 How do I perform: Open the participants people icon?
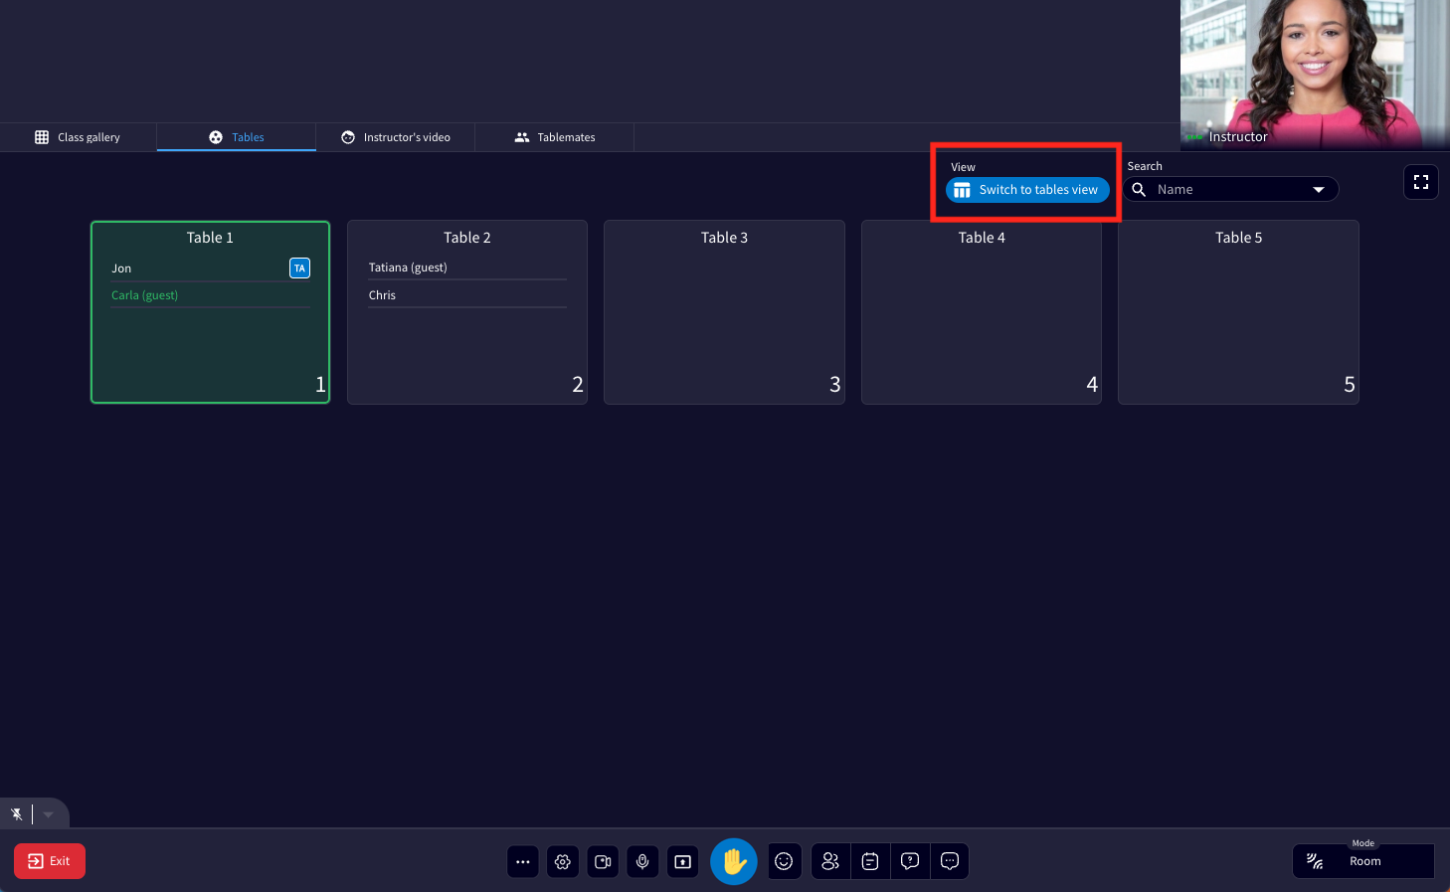coord(830,861)
